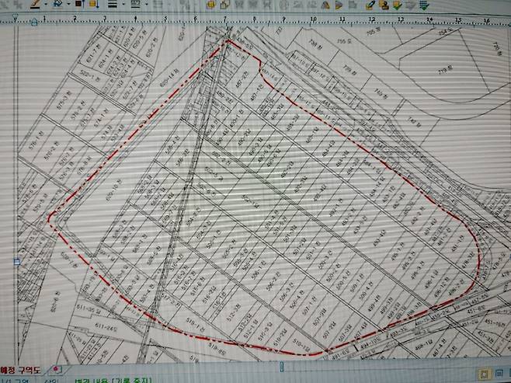
Task: Toggle the rightmost view mode button
Action: pos(504,374)
